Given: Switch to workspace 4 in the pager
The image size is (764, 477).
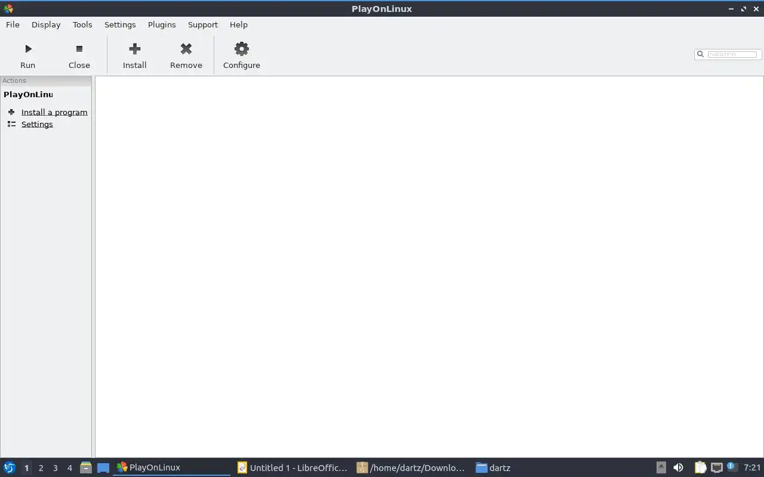Looking at the screenshot, I should (69, 468).
